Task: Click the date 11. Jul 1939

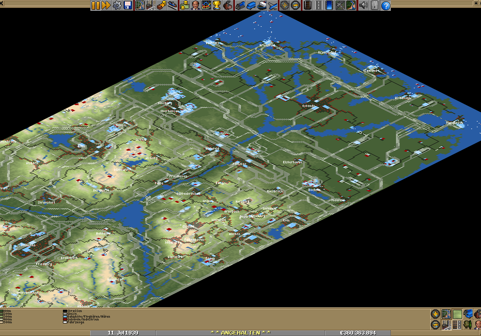Action: [123, 333]
